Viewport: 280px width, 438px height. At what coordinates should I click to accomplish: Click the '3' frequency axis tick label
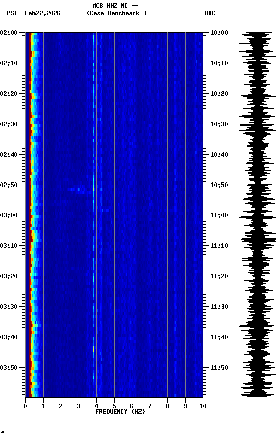pos(79,406)
